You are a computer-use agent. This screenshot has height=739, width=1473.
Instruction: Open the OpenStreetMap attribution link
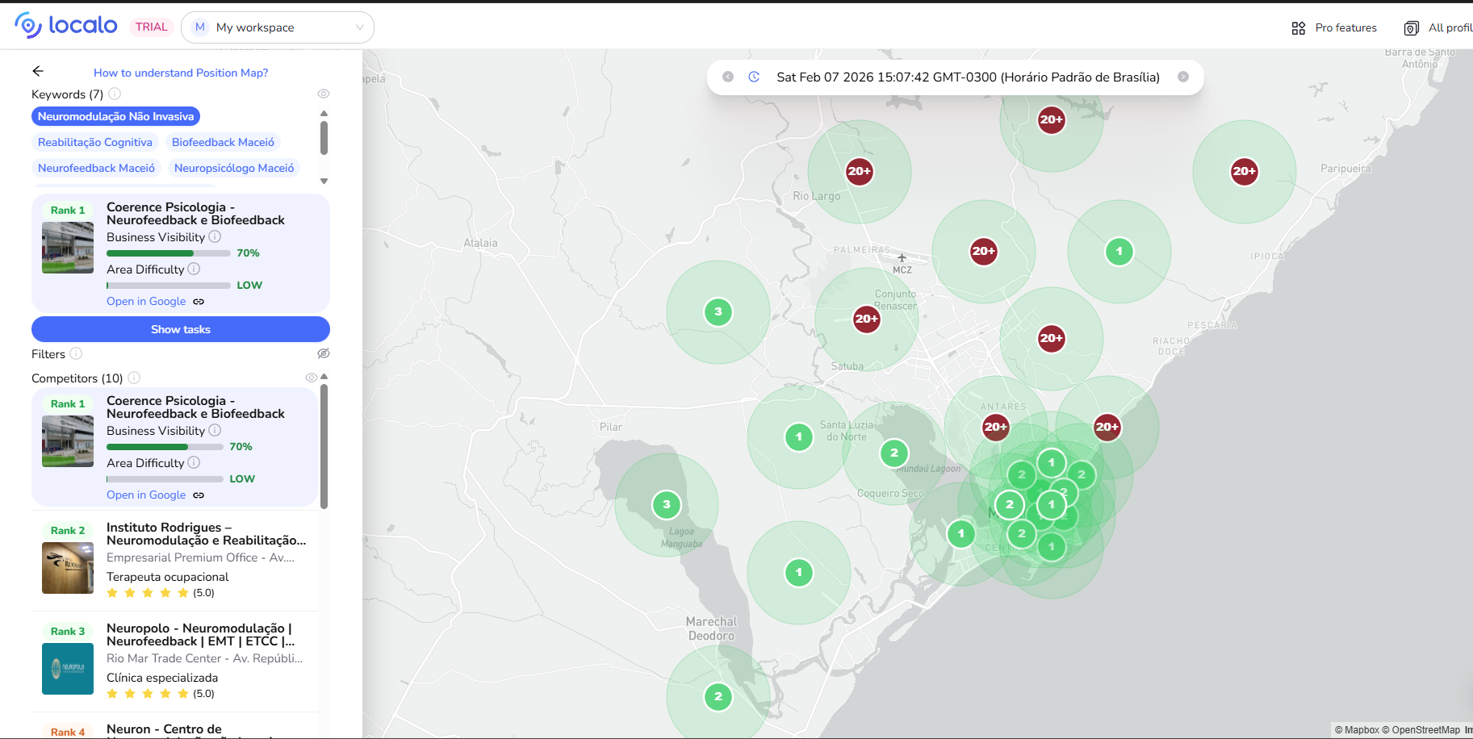(x=1421, y=730)
